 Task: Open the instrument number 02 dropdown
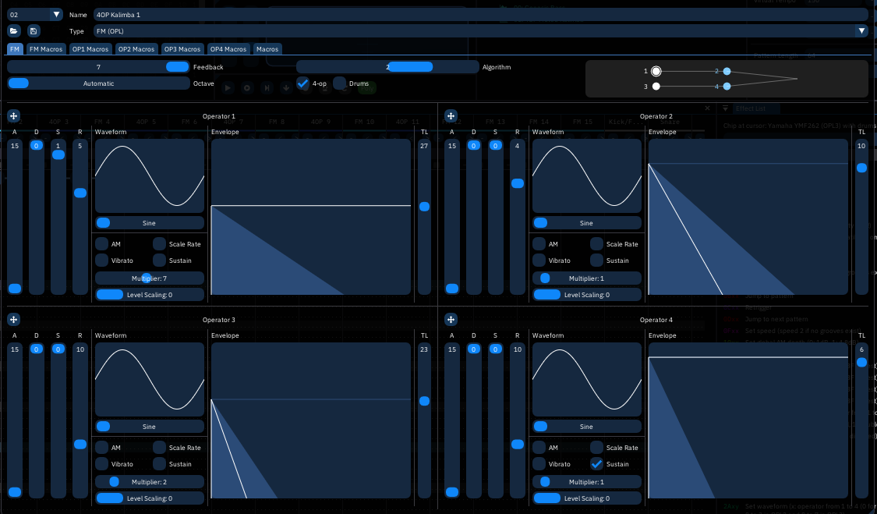[x=55, y=15]
